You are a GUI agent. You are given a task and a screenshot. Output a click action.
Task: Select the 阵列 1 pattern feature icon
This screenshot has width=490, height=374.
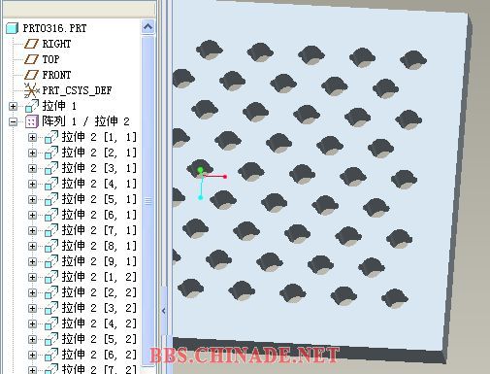point(32,121)
